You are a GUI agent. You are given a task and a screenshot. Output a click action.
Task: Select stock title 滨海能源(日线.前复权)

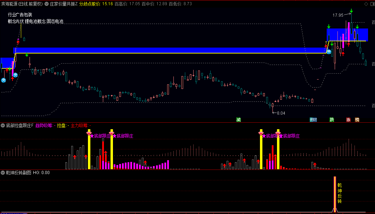coord(22,4)
